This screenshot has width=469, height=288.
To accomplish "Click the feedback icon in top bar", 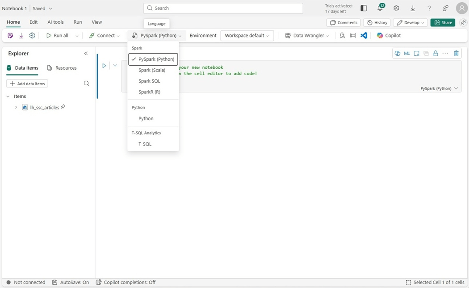I will [445, 8].
